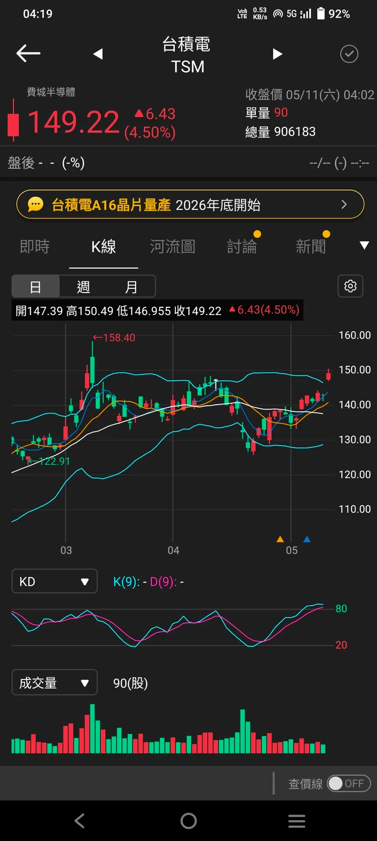Open the 河流圖 tab
The height and width of the screenshot is (841, 377).
click(x=173, y=247)
